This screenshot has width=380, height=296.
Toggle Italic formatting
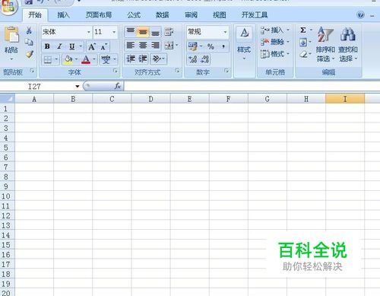point(59,46)
